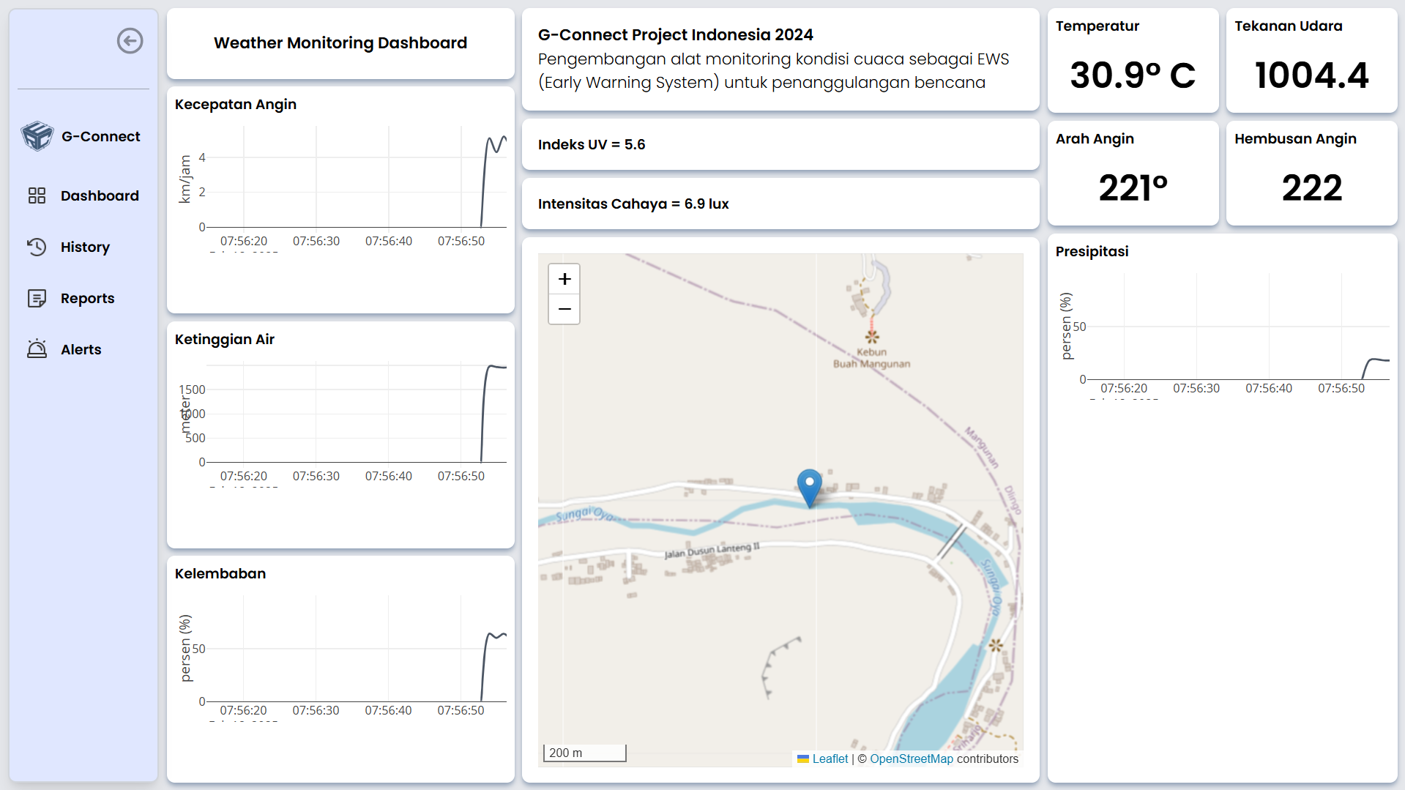Open the History menu item

tap(85, 247)
